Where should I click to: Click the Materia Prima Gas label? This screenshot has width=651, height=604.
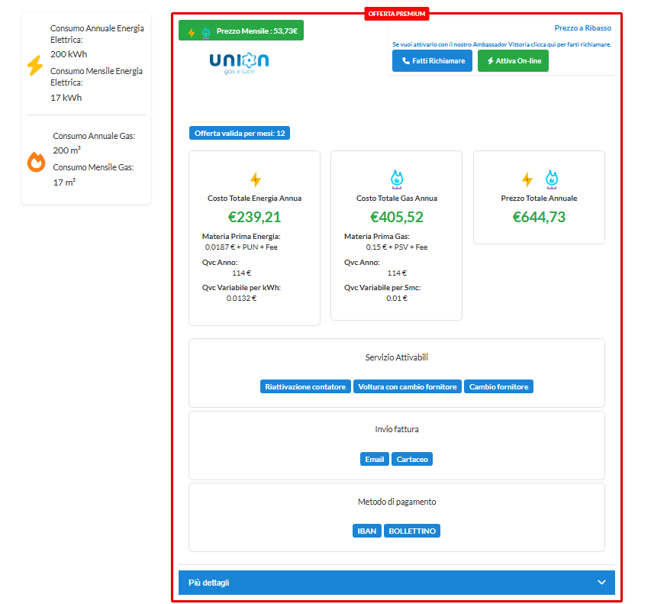(377, 237)
